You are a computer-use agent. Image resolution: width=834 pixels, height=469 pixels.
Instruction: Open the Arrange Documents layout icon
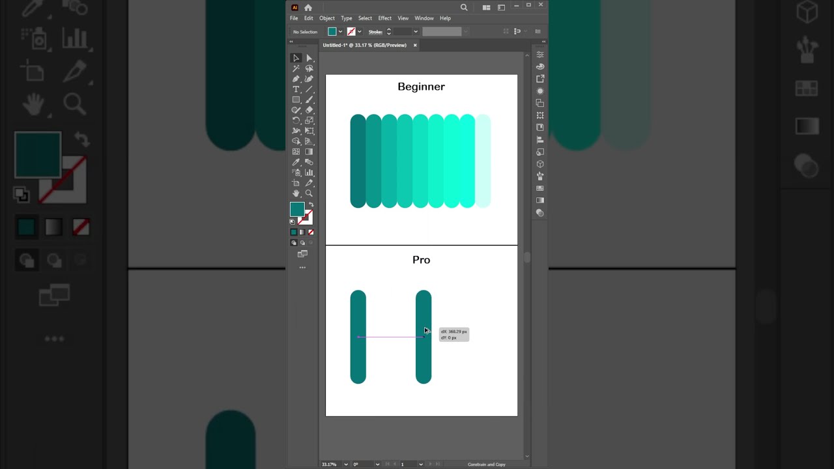[x=486, y=7]
